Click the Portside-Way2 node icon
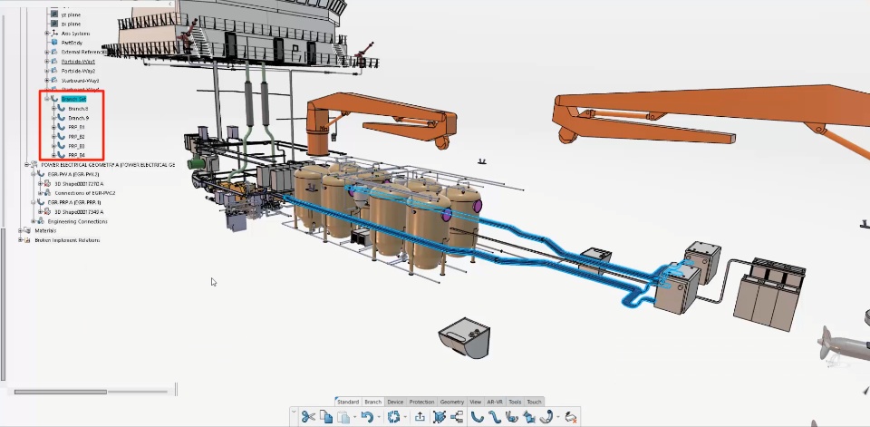870x427 pixels. point(54,71)
